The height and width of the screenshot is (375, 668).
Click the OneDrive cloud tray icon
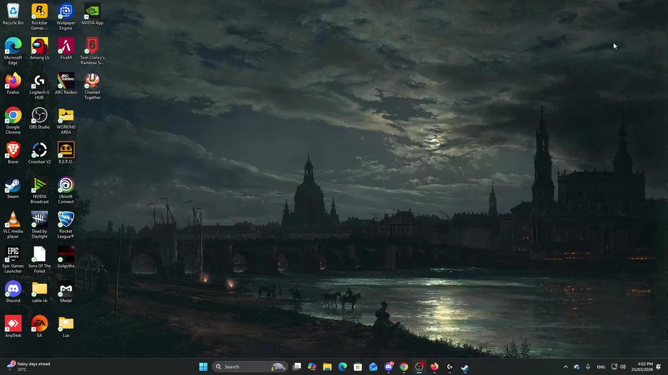[x=577, y=367]
